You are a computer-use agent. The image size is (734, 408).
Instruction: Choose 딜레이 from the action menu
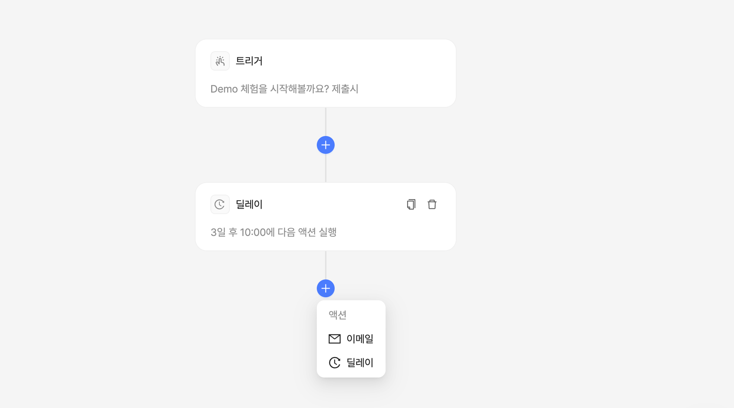(x=351, y=363)
